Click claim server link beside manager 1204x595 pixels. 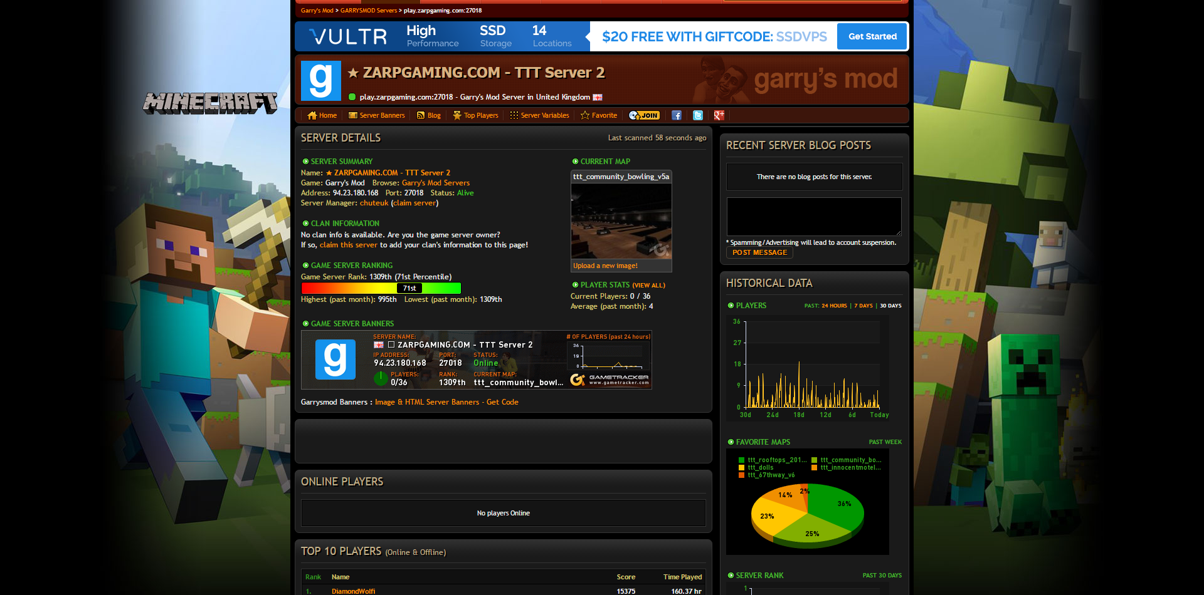tap(415, 203)
